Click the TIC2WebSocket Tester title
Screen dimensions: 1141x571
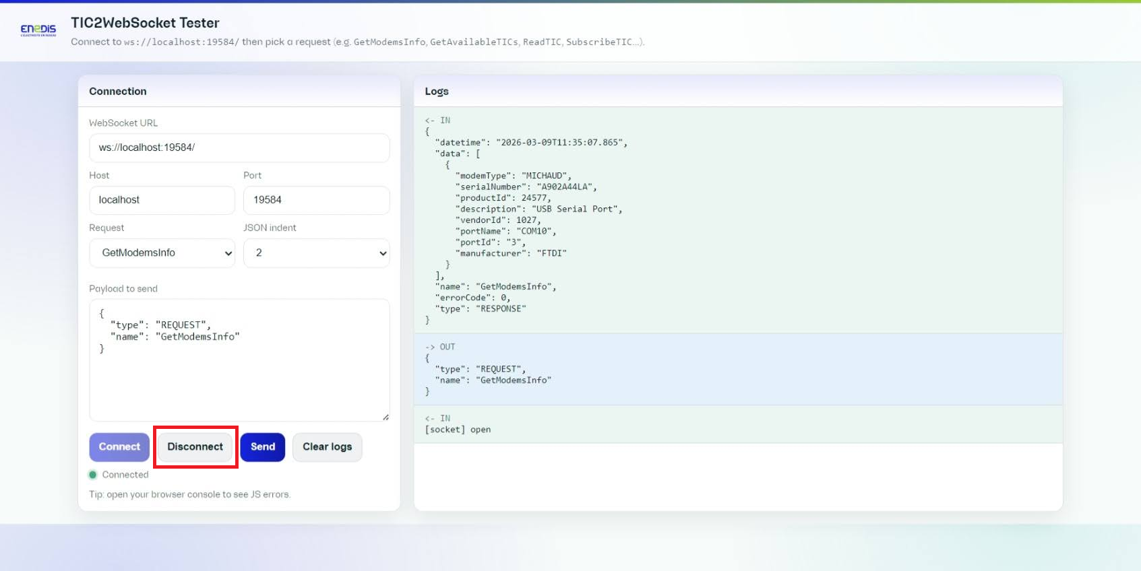coord(145,23)
